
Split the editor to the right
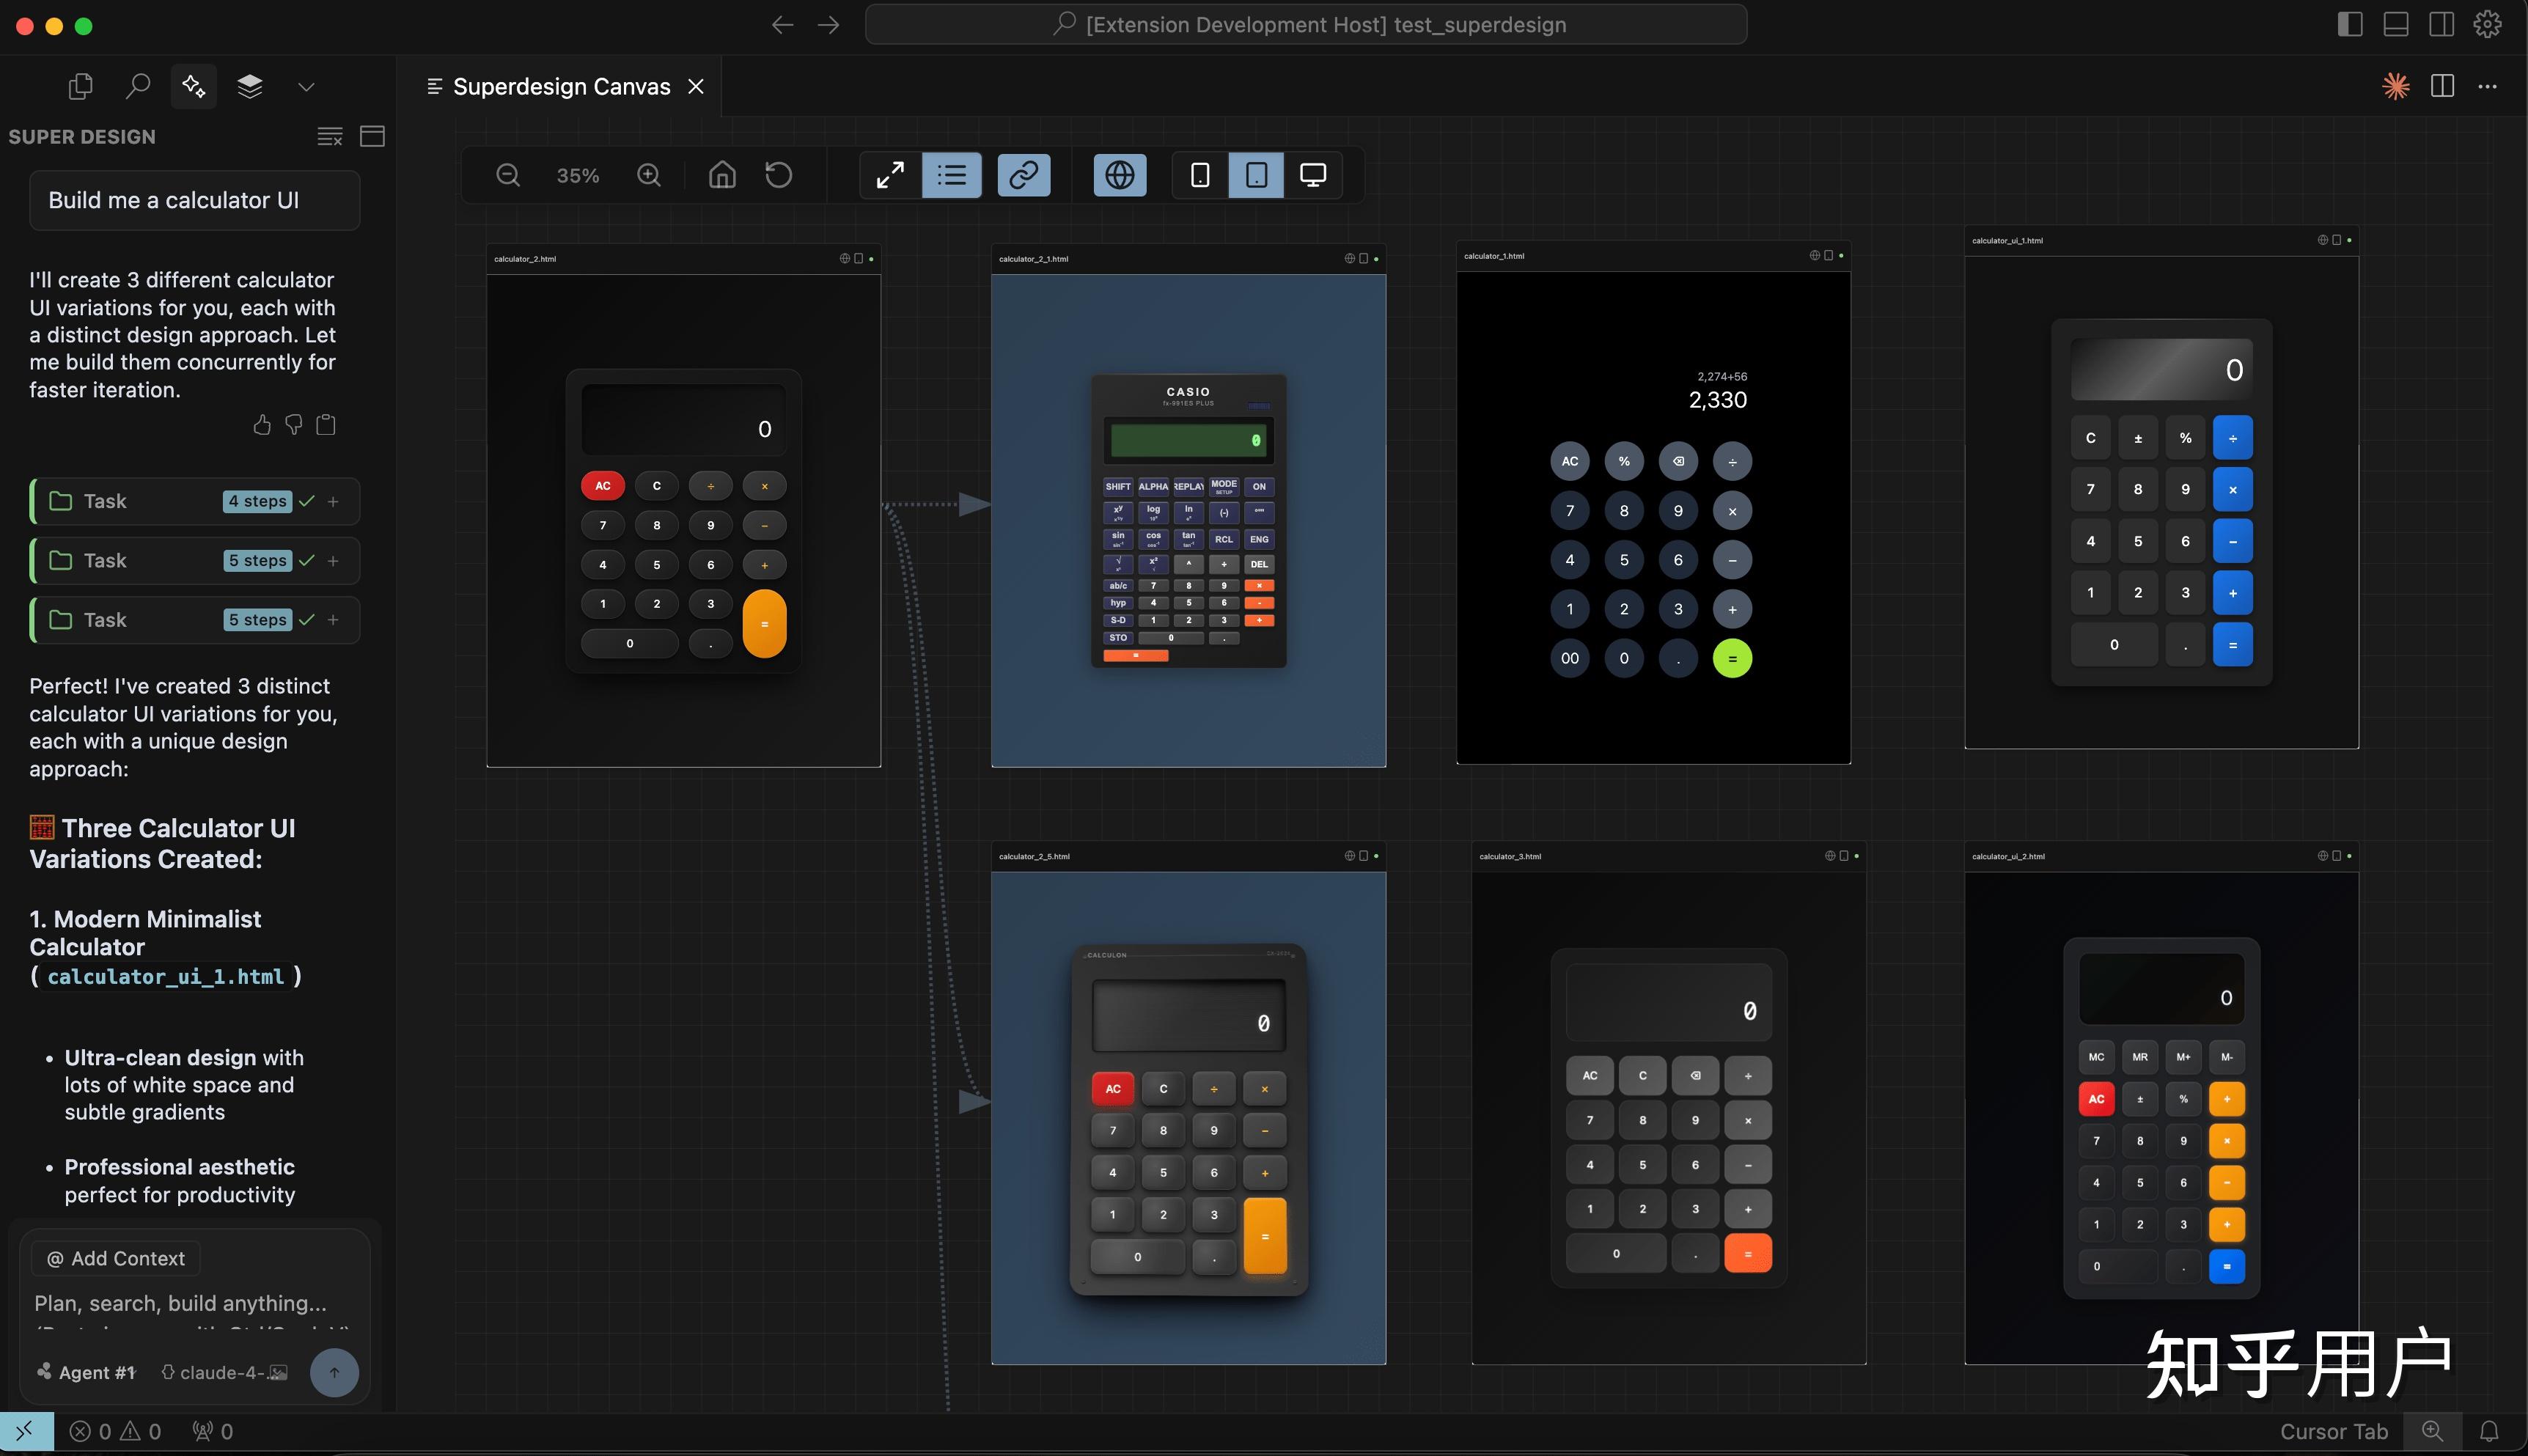[2442, 86]
